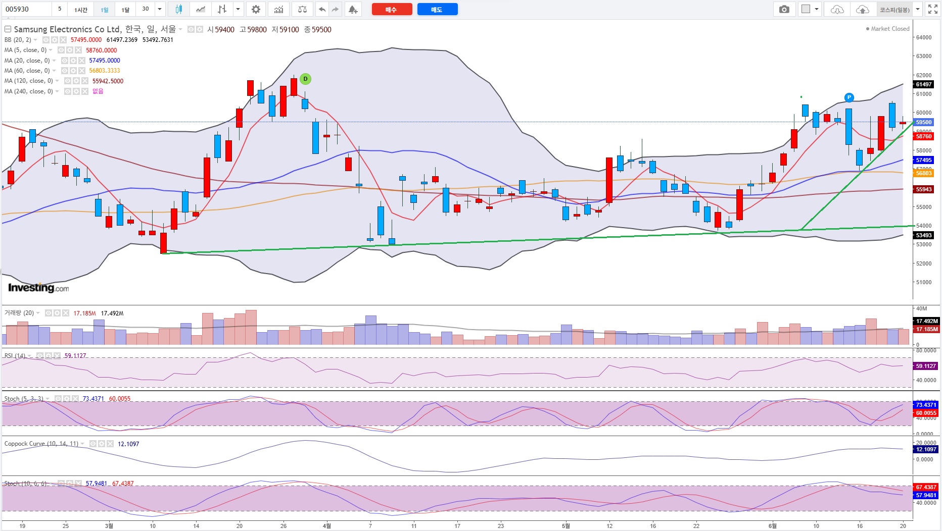Screen dimensions: 942x531
Task: Remove the Coppock Curve indicator
Action: (110, 444)
